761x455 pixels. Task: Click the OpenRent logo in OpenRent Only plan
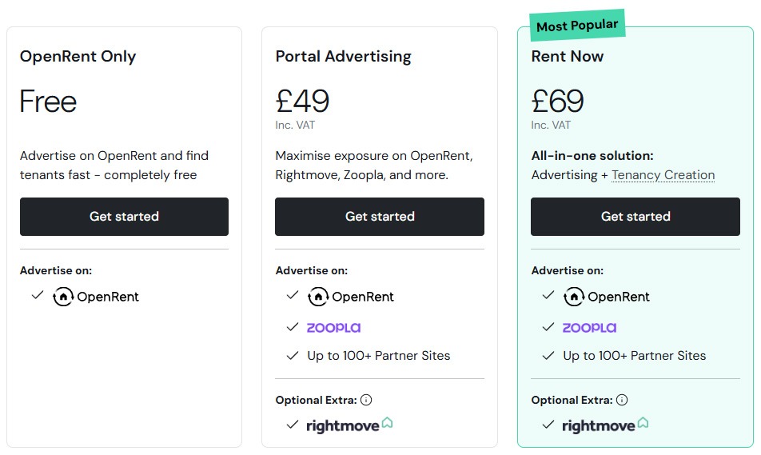pos(96,297)
